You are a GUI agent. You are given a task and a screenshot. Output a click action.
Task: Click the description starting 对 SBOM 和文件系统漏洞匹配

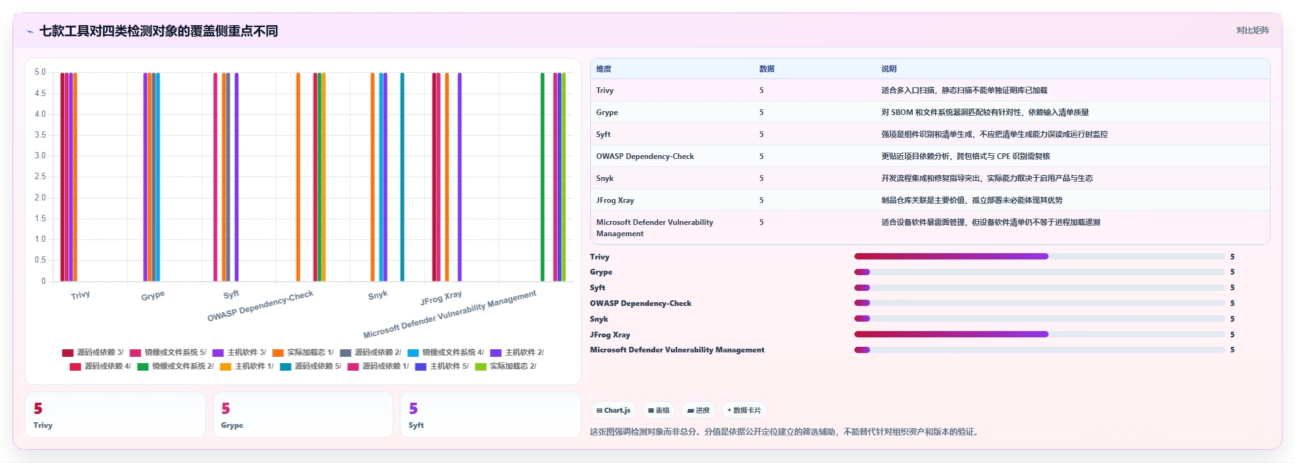(x=985, y=112)
